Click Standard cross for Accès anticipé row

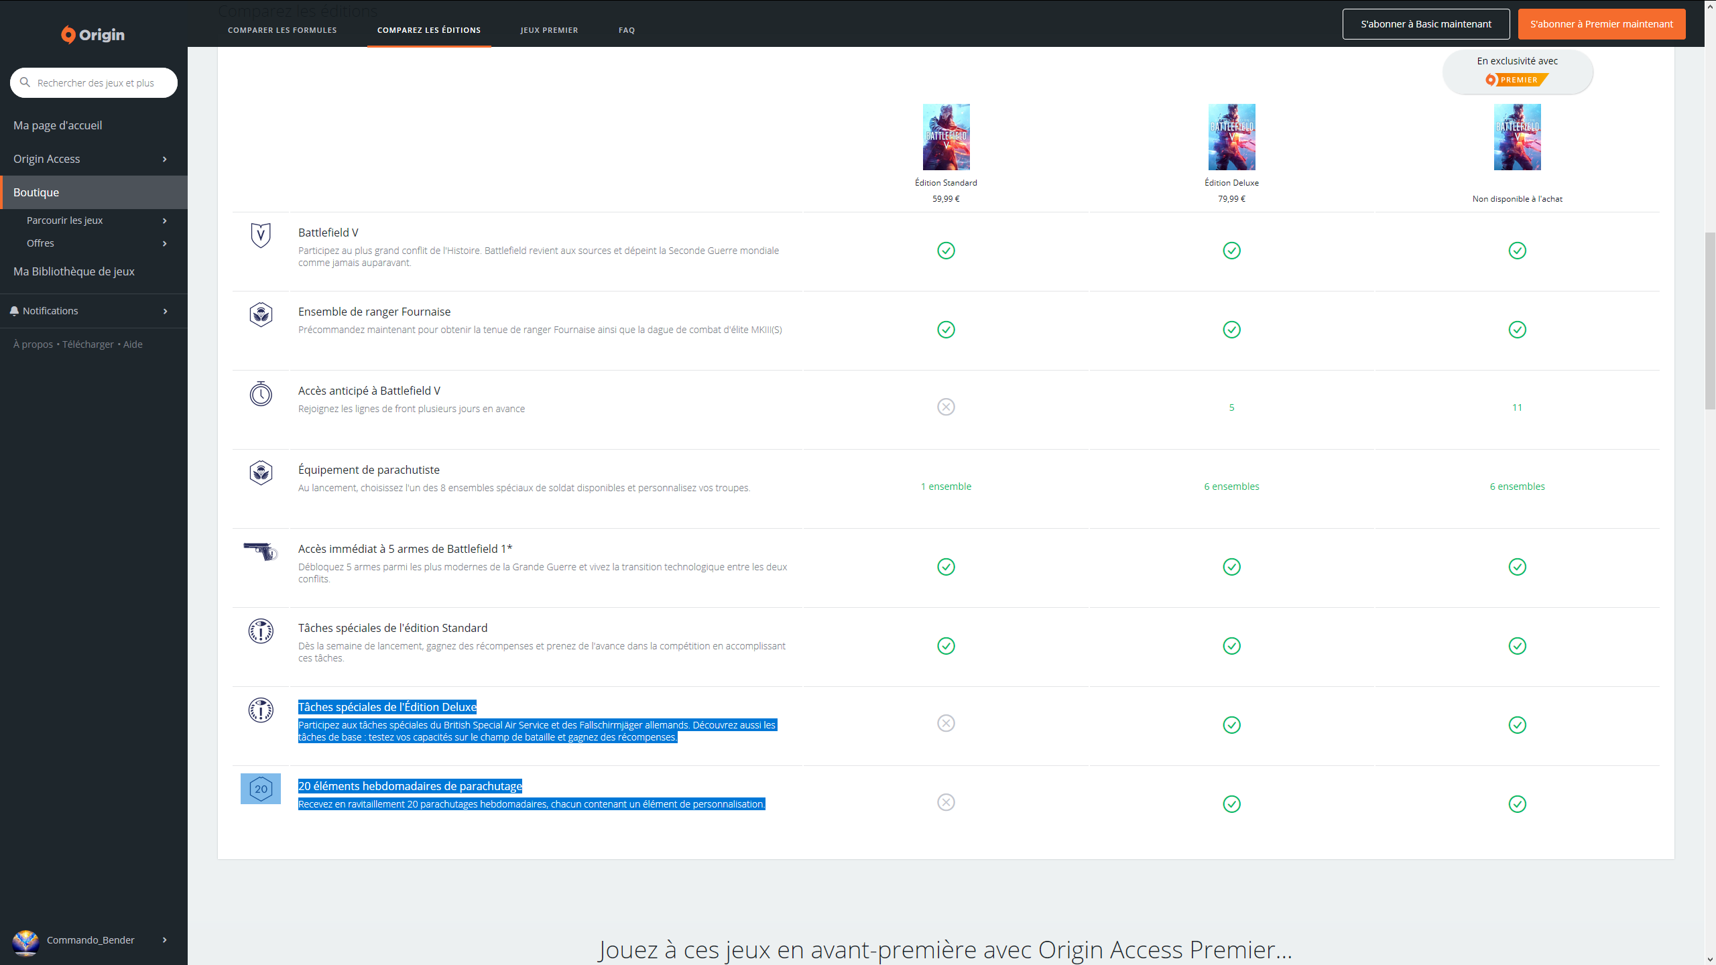point(946,407)
